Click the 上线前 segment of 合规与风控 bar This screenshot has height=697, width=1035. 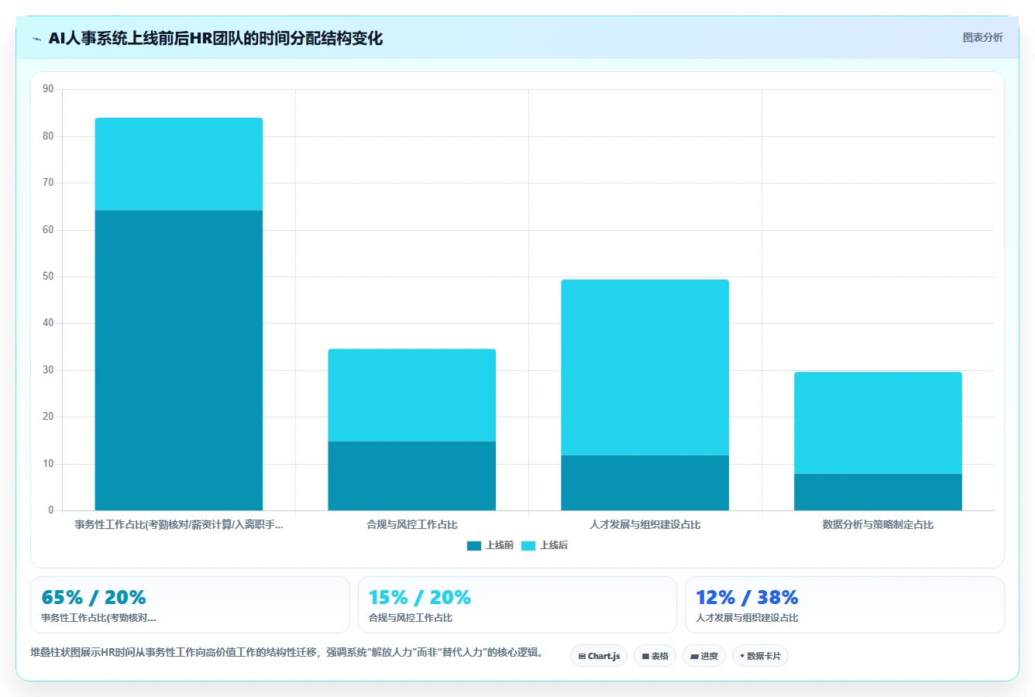412,476
